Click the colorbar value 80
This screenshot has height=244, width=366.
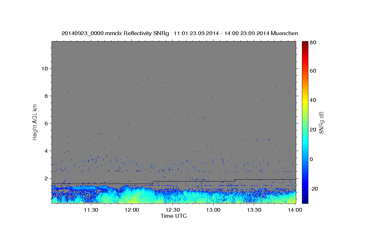coord(313,43)
